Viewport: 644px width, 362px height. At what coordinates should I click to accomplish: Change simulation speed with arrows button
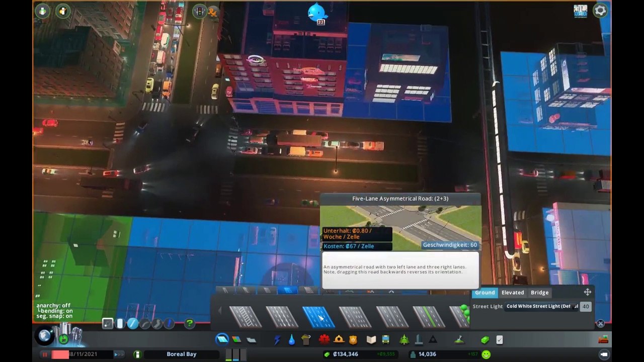118,354
